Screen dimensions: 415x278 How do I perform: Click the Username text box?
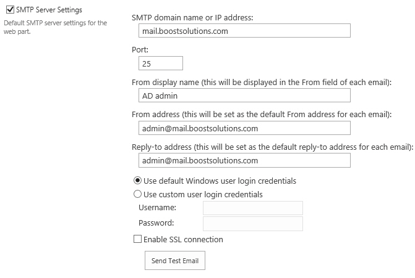point(253,208)
